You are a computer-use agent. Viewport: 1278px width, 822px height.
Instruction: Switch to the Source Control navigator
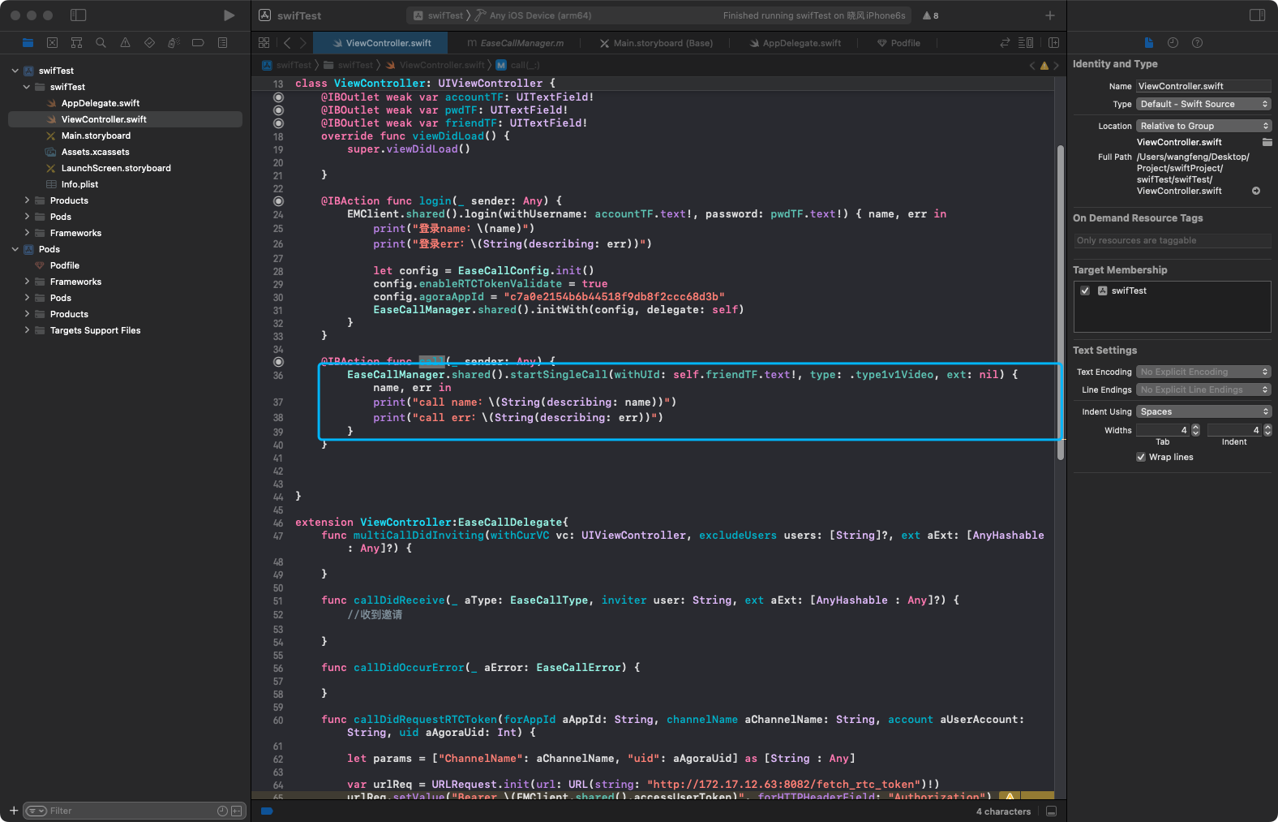[52, 43]
